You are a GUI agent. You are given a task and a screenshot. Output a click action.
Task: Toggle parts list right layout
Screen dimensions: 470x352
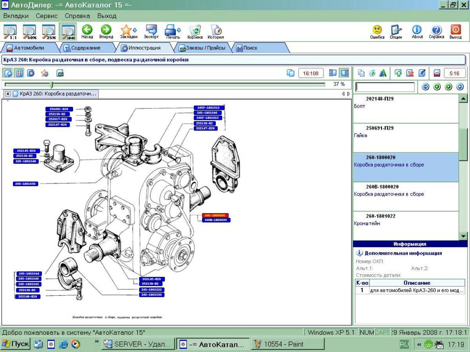[344, 73]
